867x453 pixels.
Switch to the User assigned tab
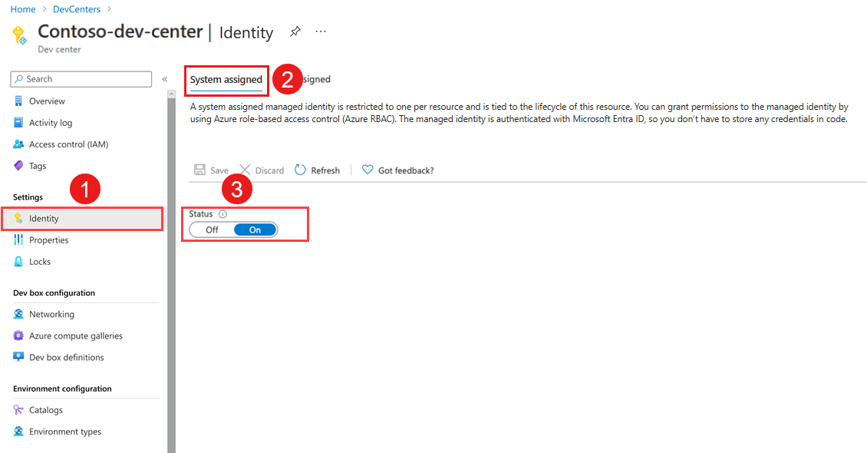pyautogui.click(x=317, y=79)
